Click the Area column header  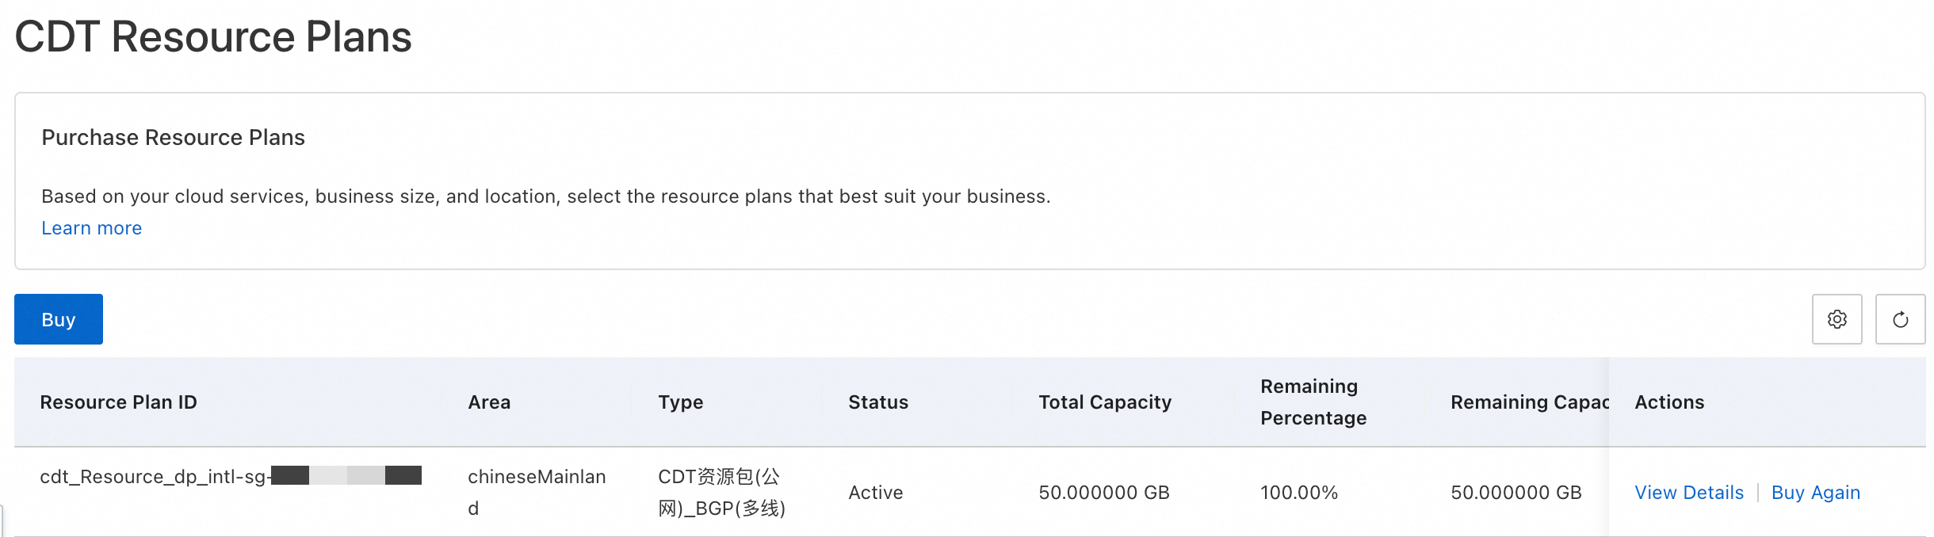point(489,402)
